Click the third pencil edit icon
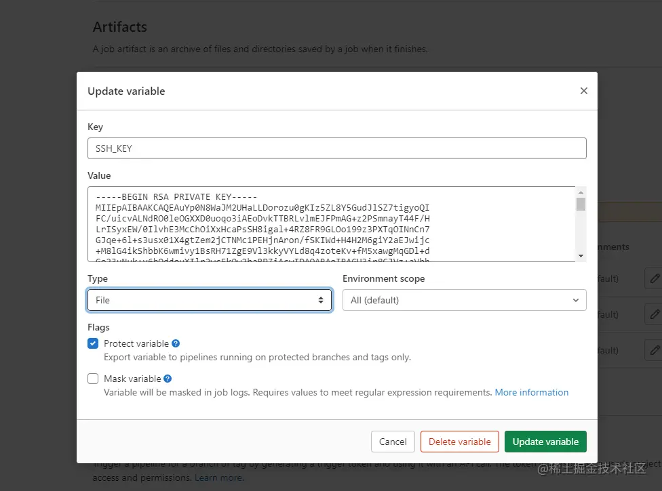Viewport: 662px width, 491px height. coord(654,350)
